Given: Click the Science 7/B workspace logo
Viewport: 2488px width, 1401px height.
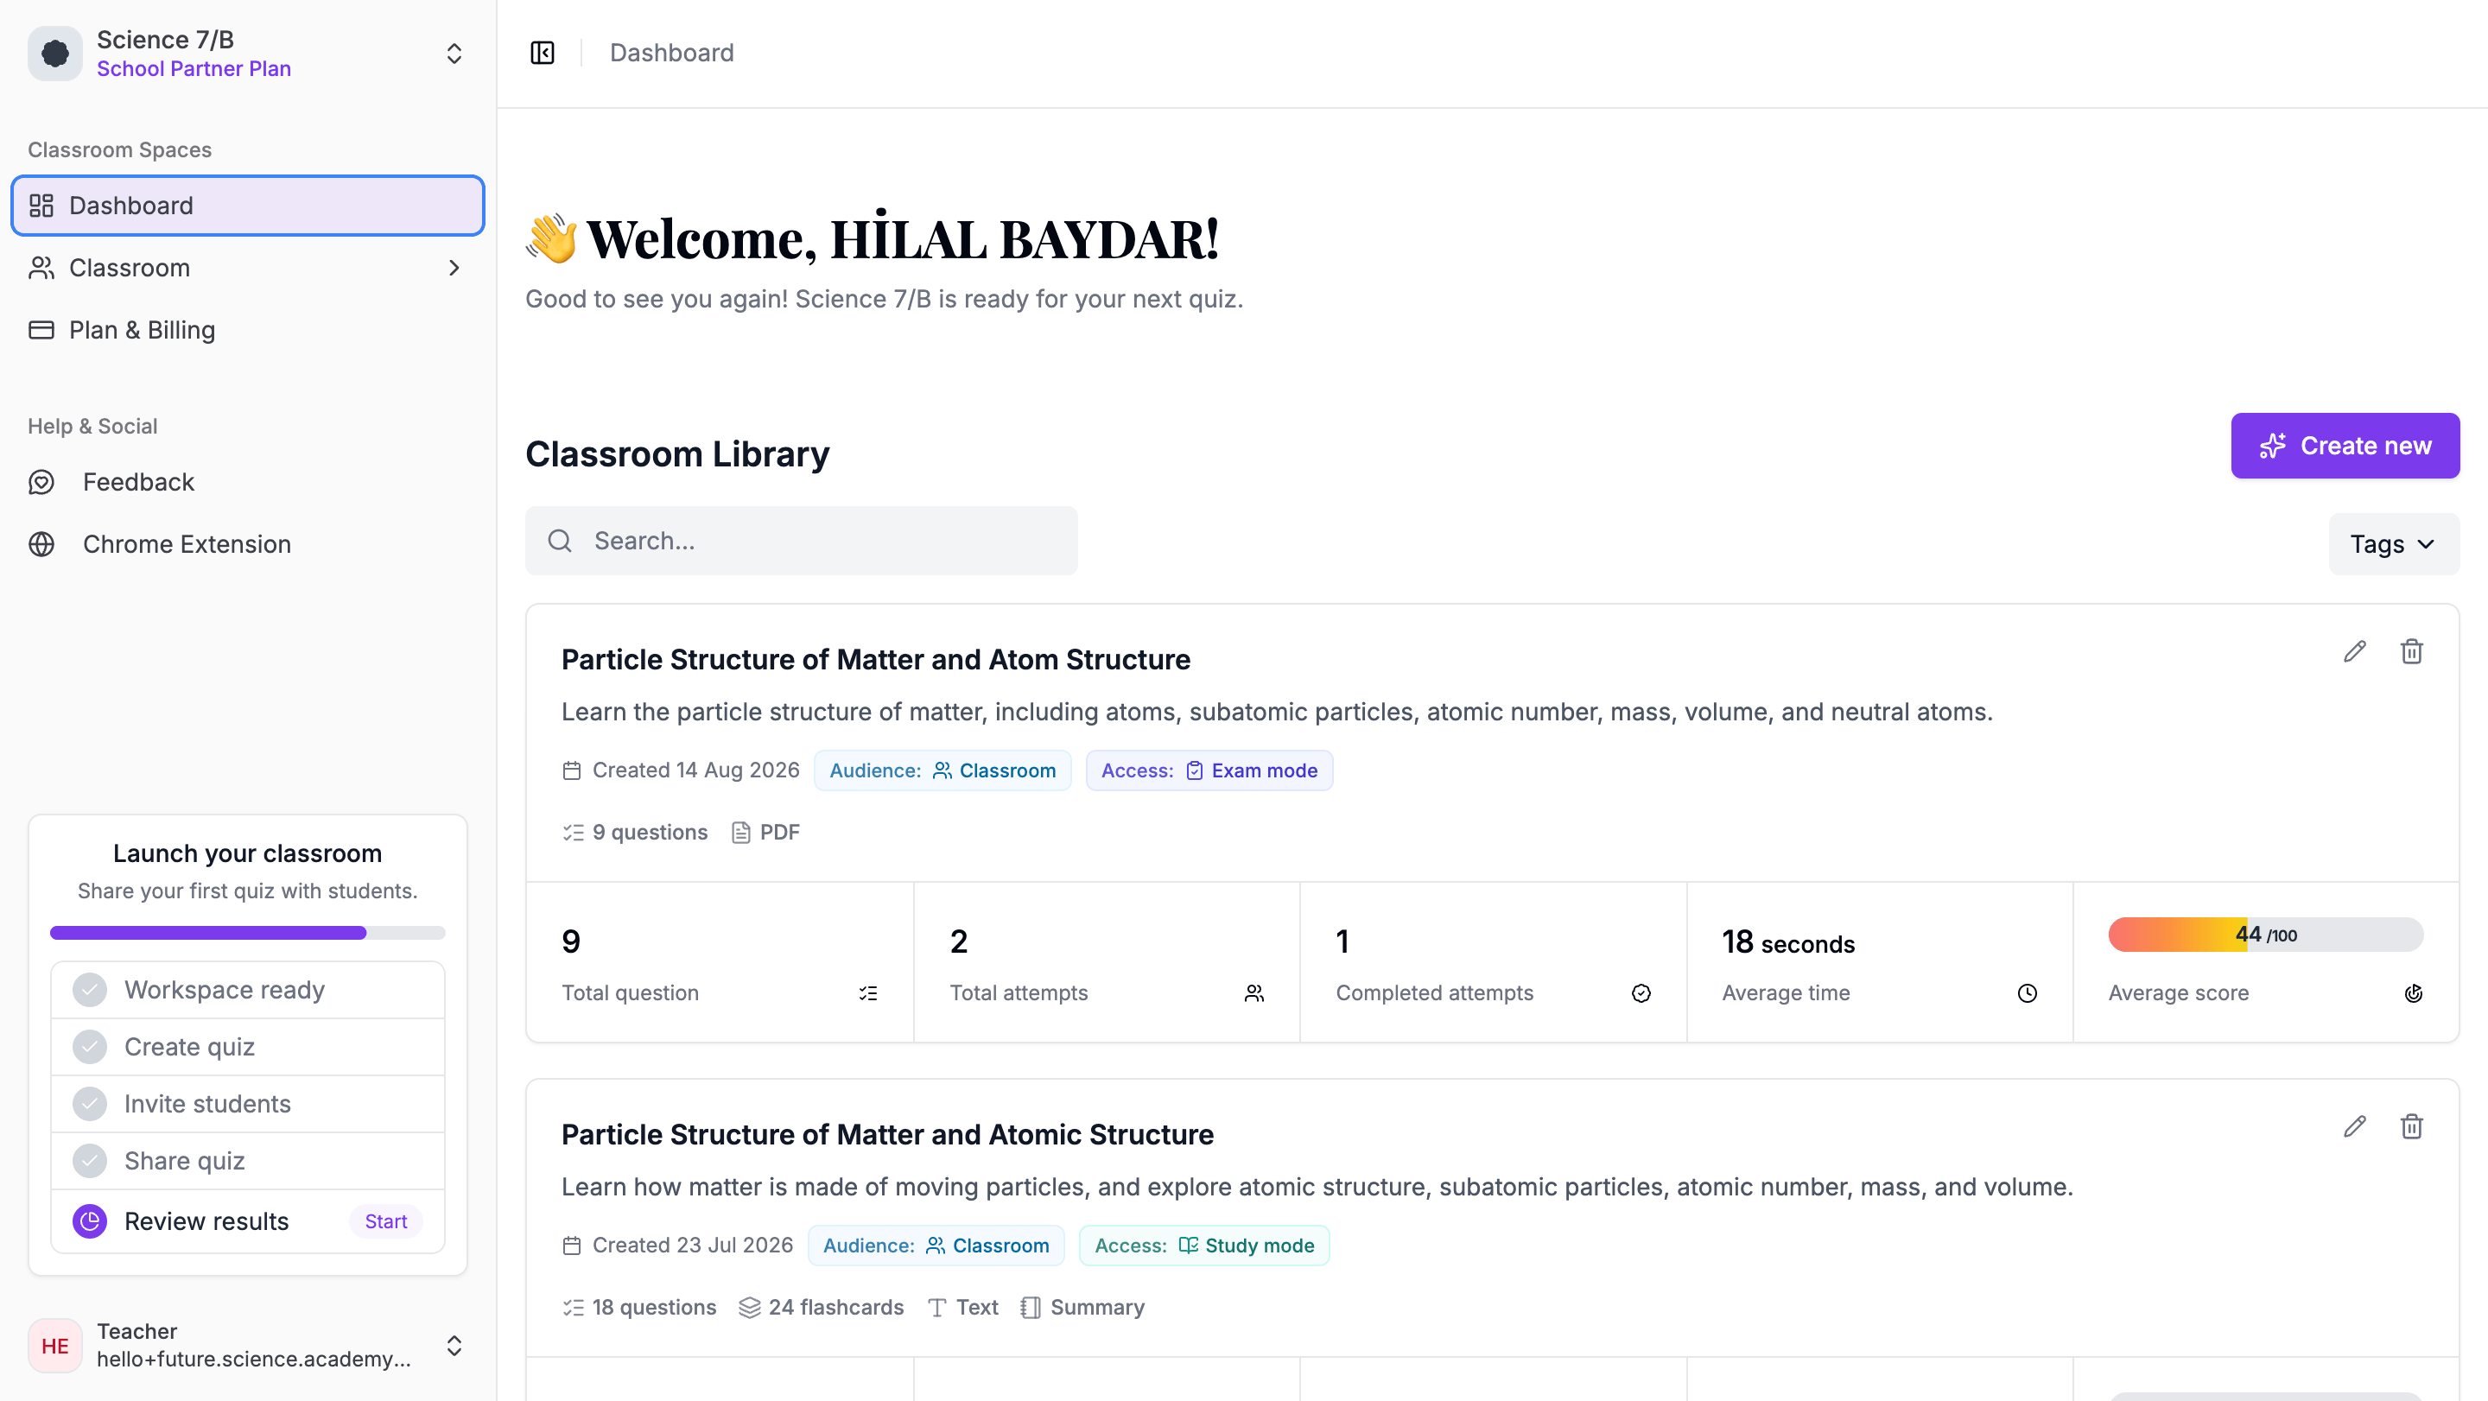Looking at the screenshot, I should pos(55,53).
